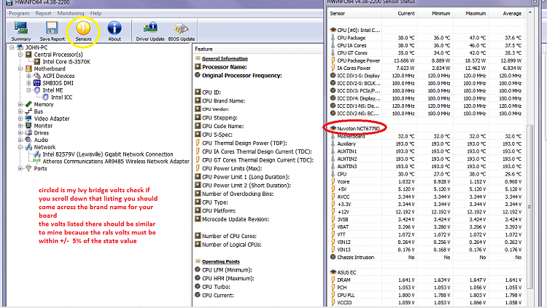Select the CPU Package temperature row
This screenshot has height=308, width=547.
click(x=427, y=38)
